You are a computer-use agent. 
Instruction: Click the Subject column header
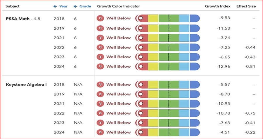[13, 6]
